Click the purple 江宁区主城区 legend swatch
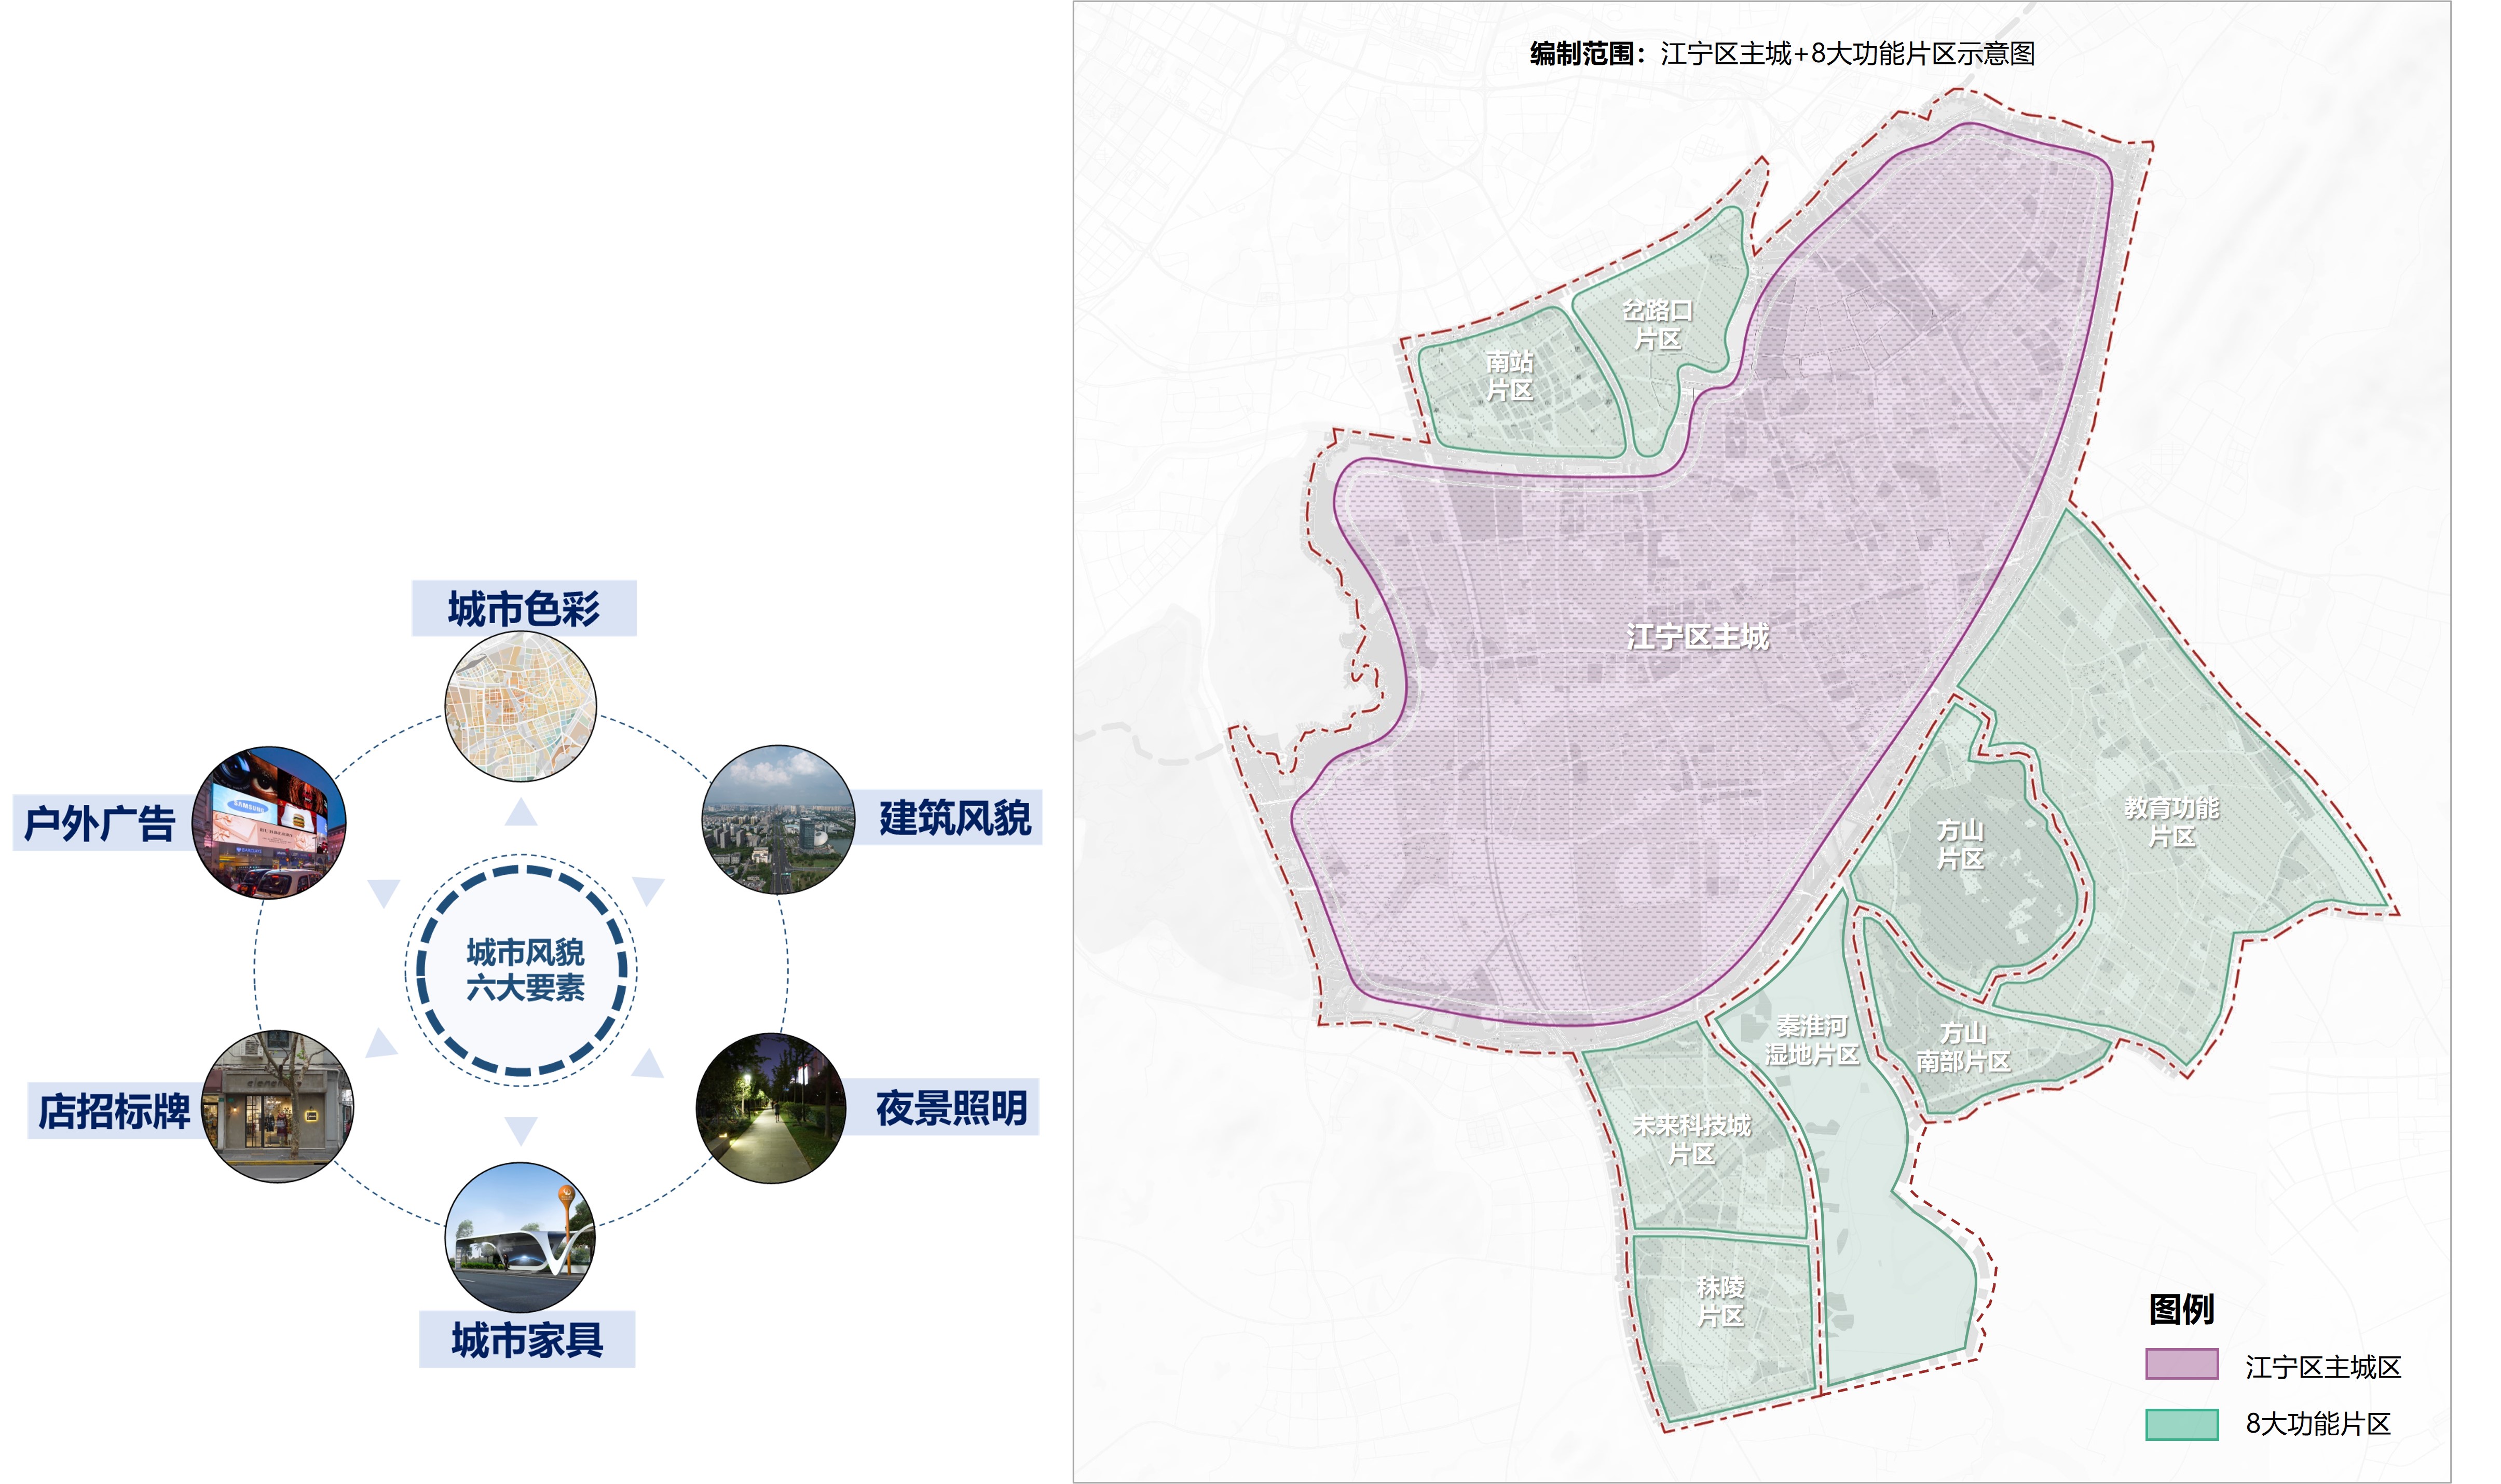The width and height of the screenshot is (2501, 1484). click(2182, 1364)
